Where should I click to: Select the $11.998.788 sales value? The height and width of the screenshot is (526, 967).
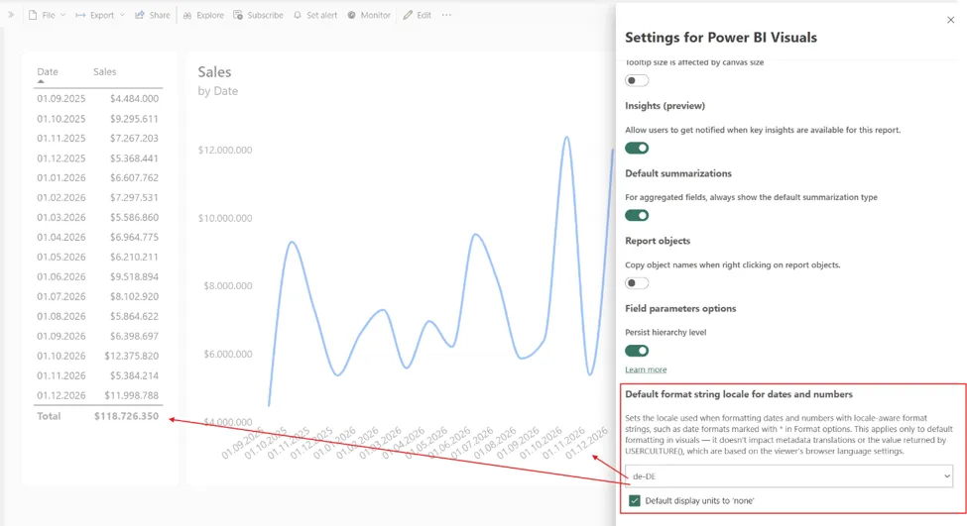[131, 395]
